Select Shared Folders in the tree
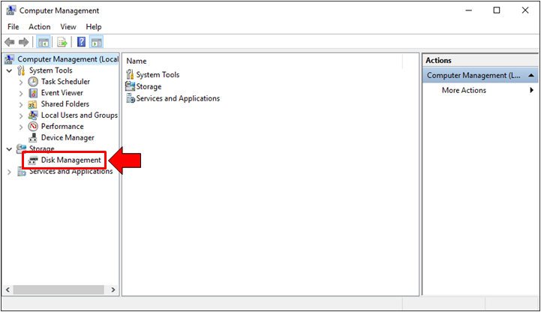This screenshot has height=312, width=541. (65, 104)
